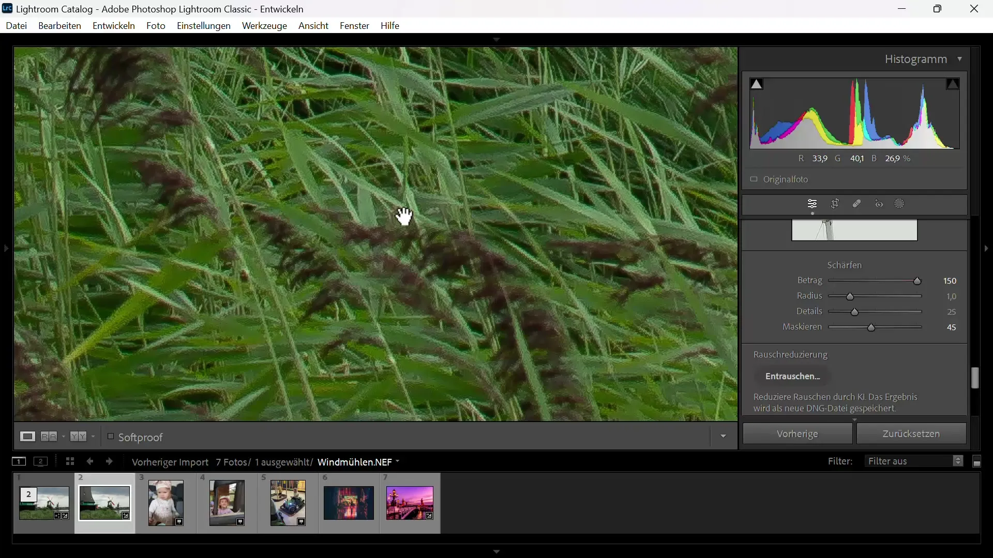Viewport: 993px width, 558px height.
Task: Click the Entrauschen... button
Action: pyautogui.click(x=793, y=377)
